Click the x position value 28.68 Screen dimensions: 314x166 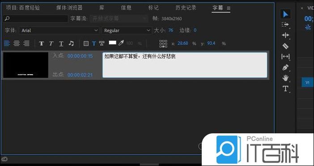pyautogui.click(x=182, y=43)
